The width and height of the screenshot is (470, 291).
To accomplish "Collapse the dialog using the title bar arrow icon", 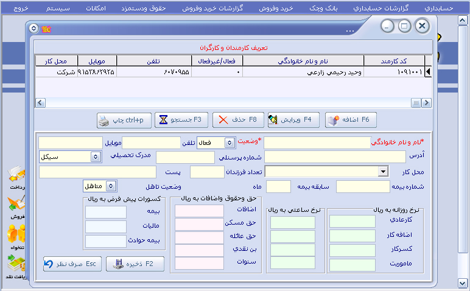I will [33, 28].
